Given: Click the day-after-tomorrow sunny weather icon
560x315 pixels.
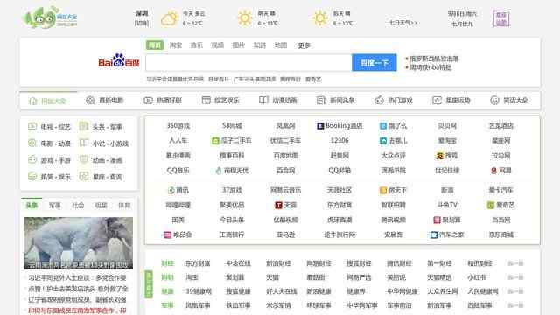Looking at the screenshot, I should pyautogui.click(x=320, y=18).
